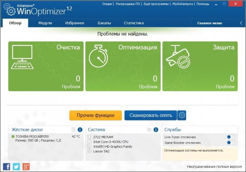Open the Бэкапы tab
Image resolution: width=246 pixels, height=172 pixels.
(x=104, y=23)
